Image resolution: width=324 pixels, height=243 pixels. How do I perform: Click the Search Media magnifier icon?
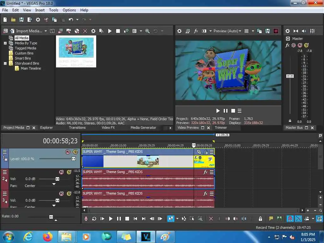147,31
